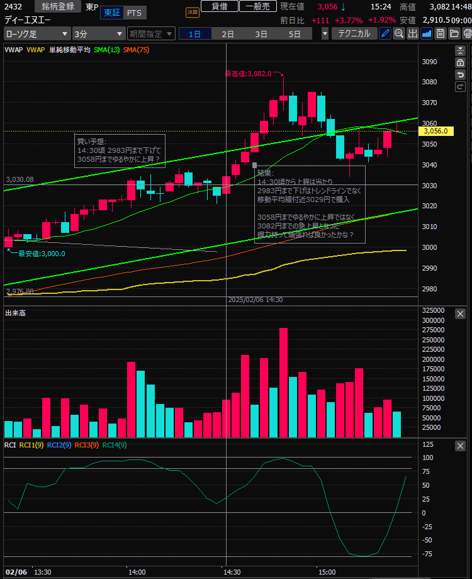Click the open folder icon
Viewport: 472px width, 579px height.
tap(454, 33)
